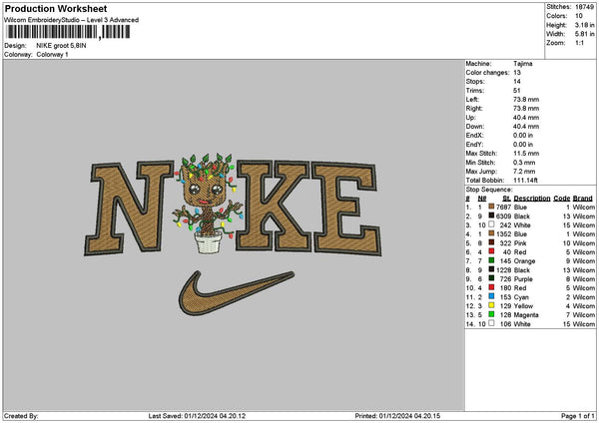Click the 'Colors:' label in the header
This screenshot has width=599, height=423.
pyautogui.click(x=557, y=16)
